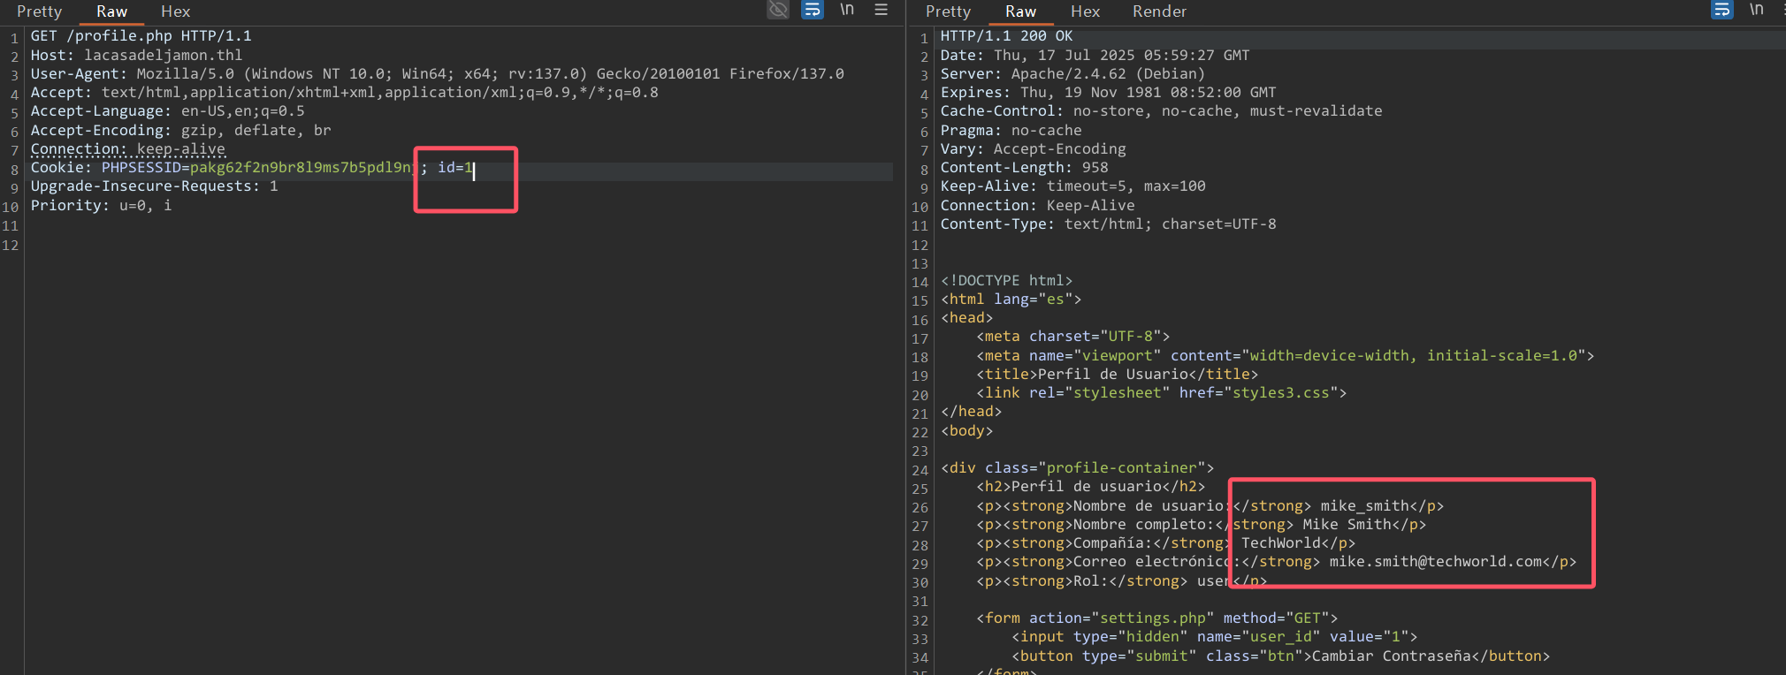Click the form action="settings.php" line

pos(1157,618)
